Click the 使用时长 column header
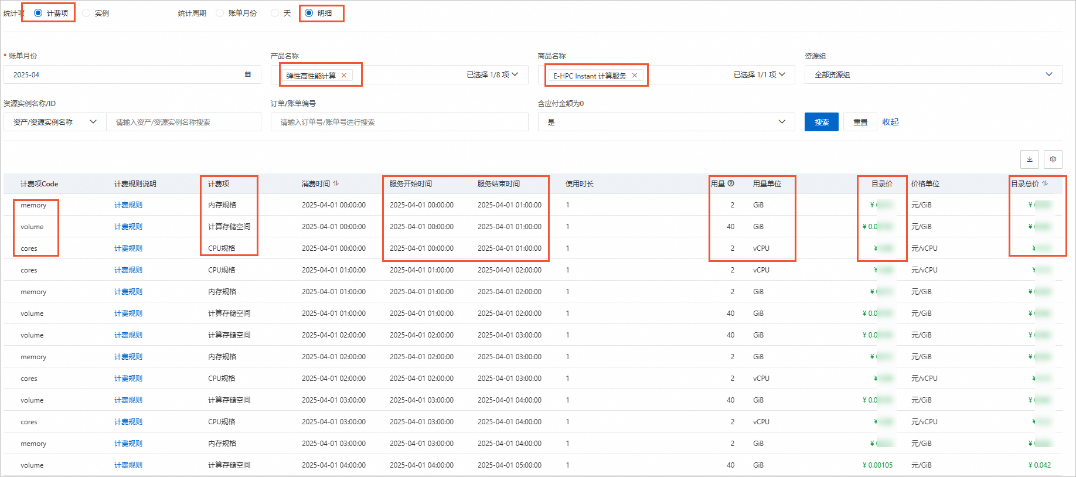This screenshot has width=1076, height=477. [x=580, y=184]
